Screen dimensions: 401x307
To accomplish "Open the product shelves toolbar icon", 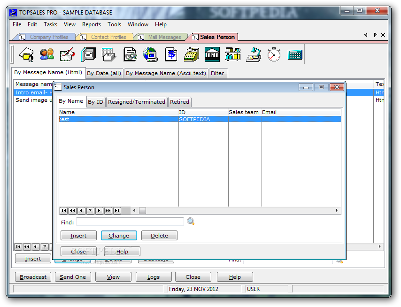I will [233, 54].
